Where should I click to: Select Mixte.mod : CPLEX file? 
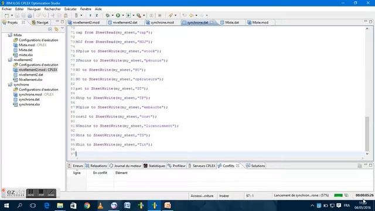click(33, 45)
